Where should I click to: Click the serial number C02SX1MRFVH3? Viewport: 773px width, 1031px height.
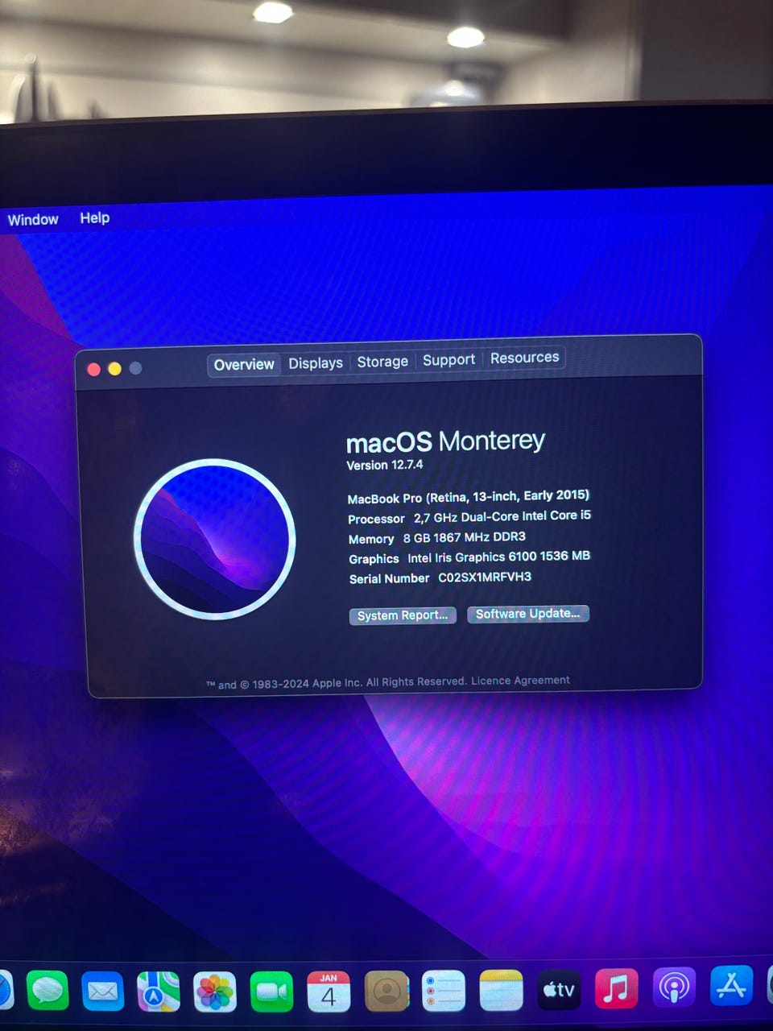tap(485, 578)
